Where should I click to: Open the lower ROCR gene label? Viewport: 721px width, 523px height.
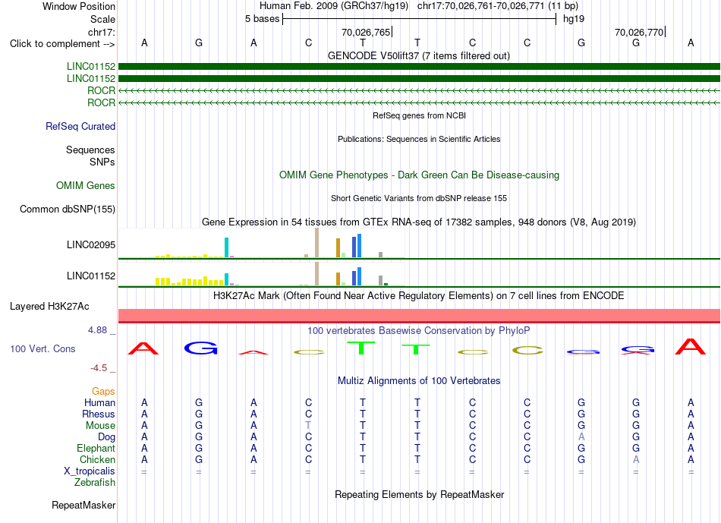[101, 102]
